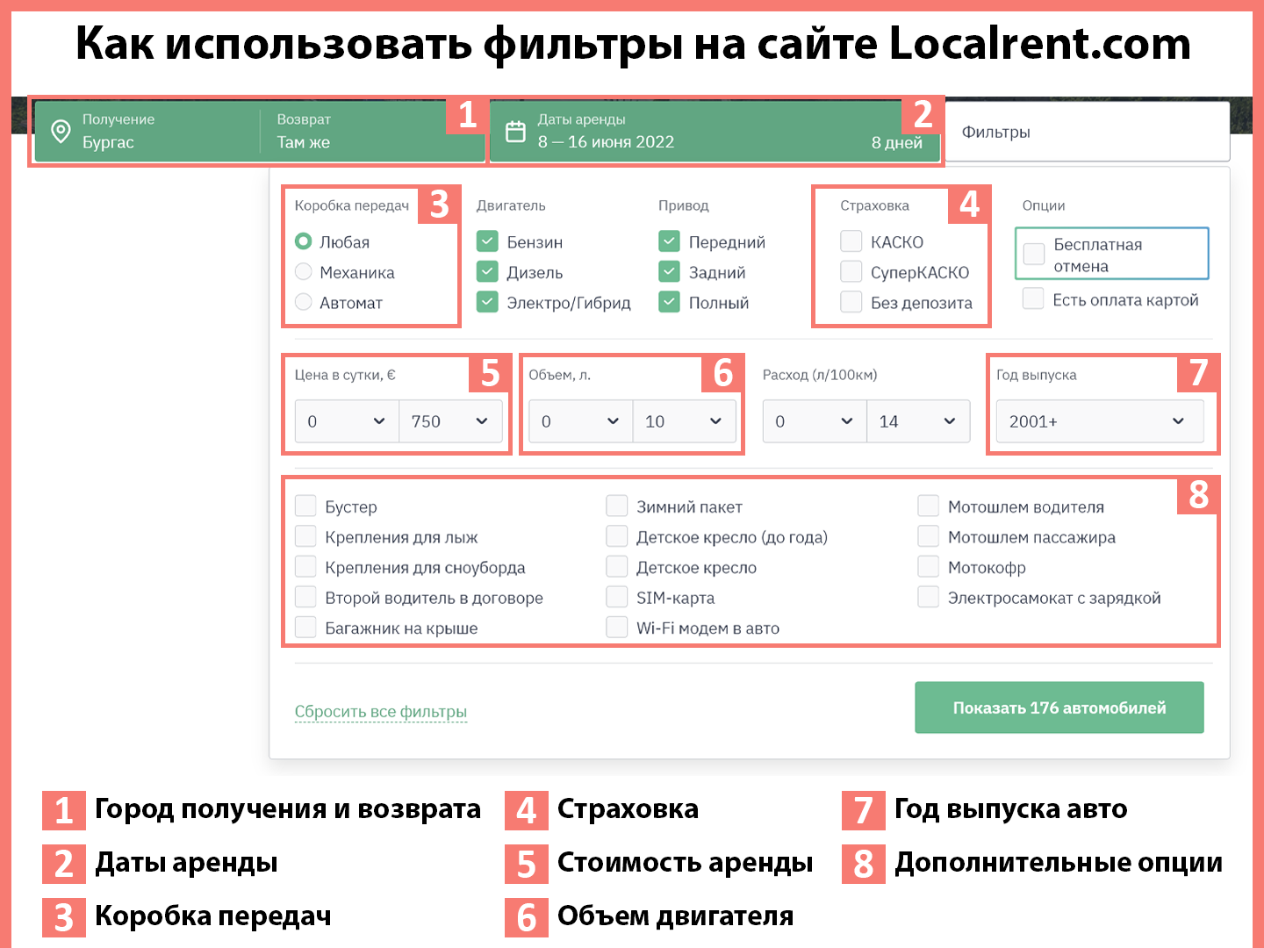The width and height of the screenshot is (1264, 948).
Task: Open the minimum fuel consumption dropdown
Action: coord(815,421)
